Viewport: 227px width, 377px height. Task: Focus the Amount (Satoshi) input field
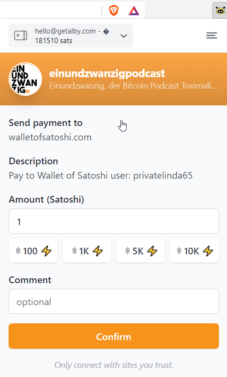pos(114,221)
